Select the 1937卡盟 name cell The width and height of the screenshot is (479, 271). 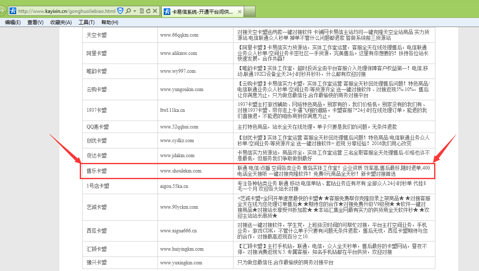(x=120, y=110)
